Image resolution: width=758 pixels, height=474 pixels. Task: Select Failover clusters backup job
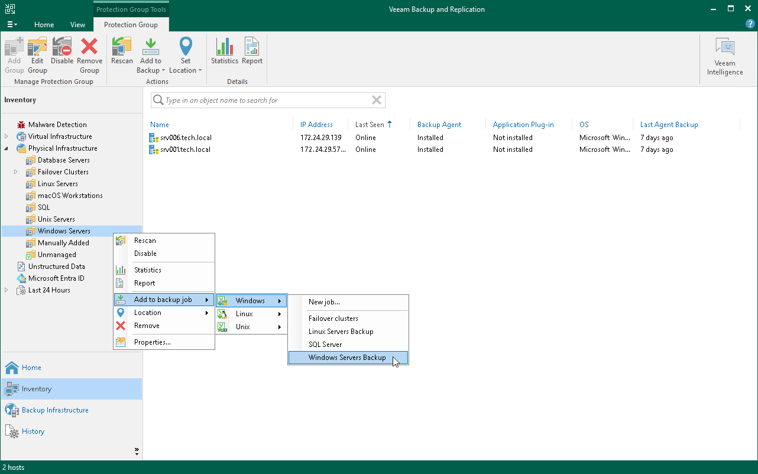click(x=348, y=319)
